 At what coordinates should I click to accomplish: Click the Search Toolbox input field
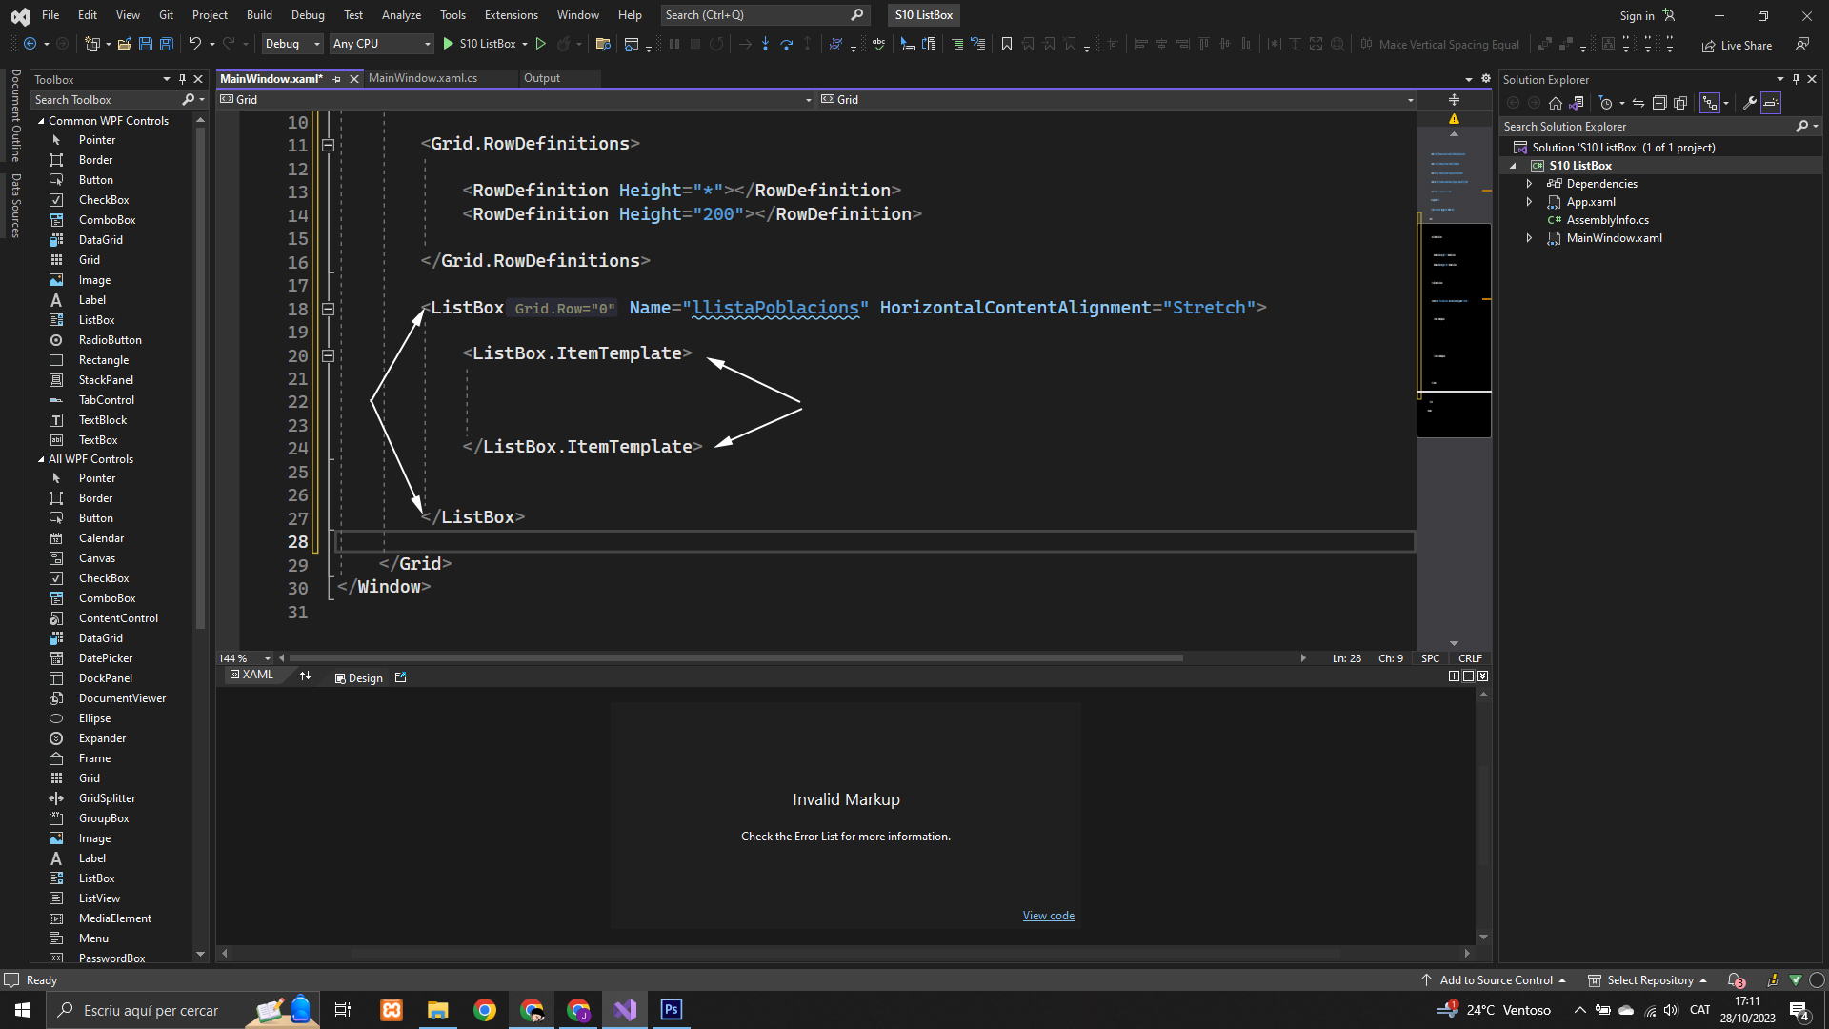pyautogui.click(x=105, y=100)
